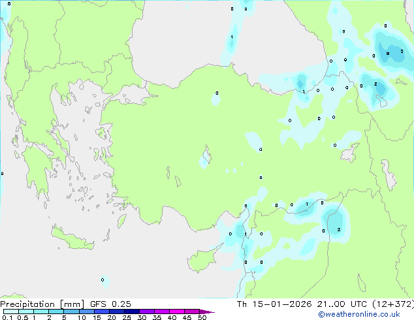
Task: Click the "(12+372)" forecast run text
Action: tap(393, 304)
